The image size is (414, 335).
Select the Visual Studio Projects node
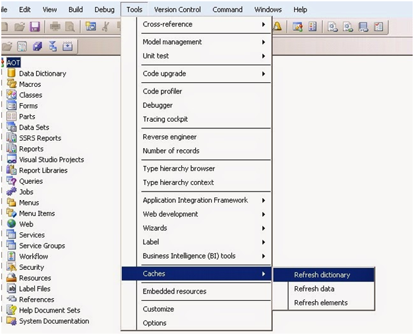(x=51, y=160)
